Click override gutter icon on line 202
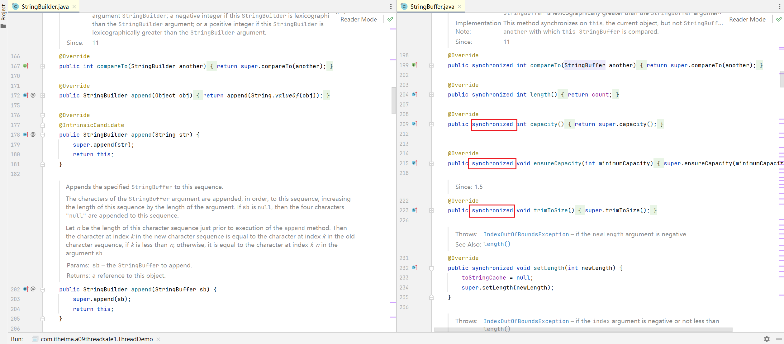 (x=26, y=289)
